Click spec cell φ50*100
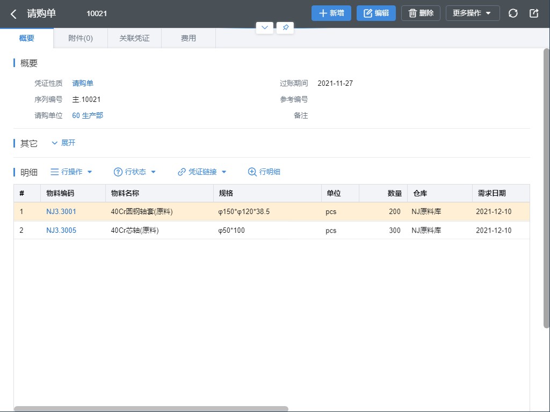This screenshot has width=550, height=412. (x=231, y=231)
